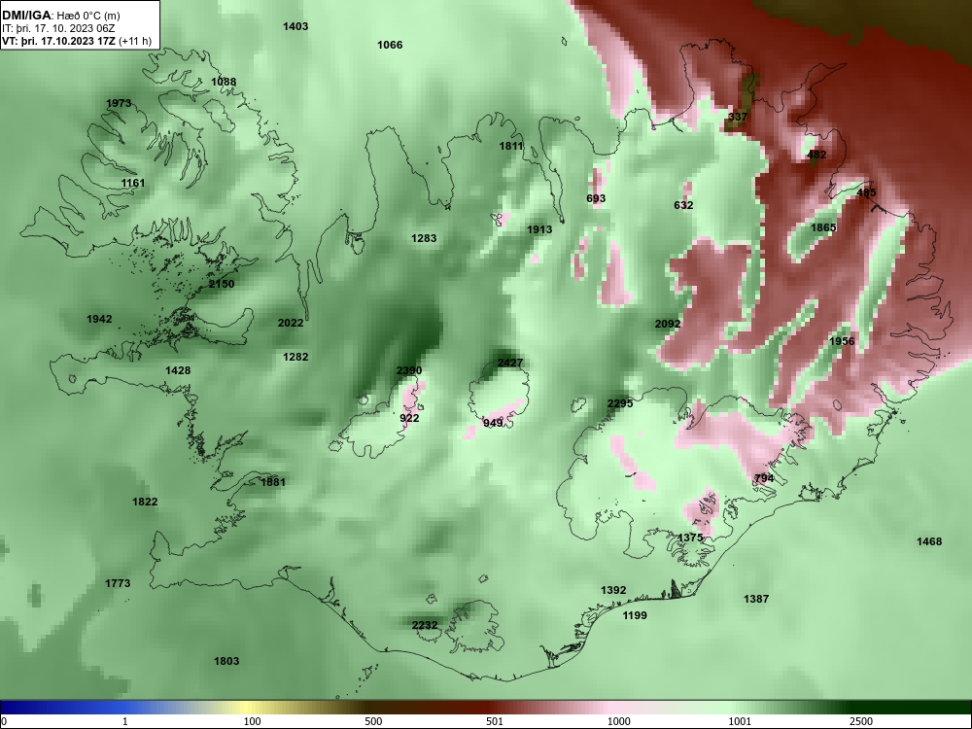Click the 2150 value

(222, 284)
